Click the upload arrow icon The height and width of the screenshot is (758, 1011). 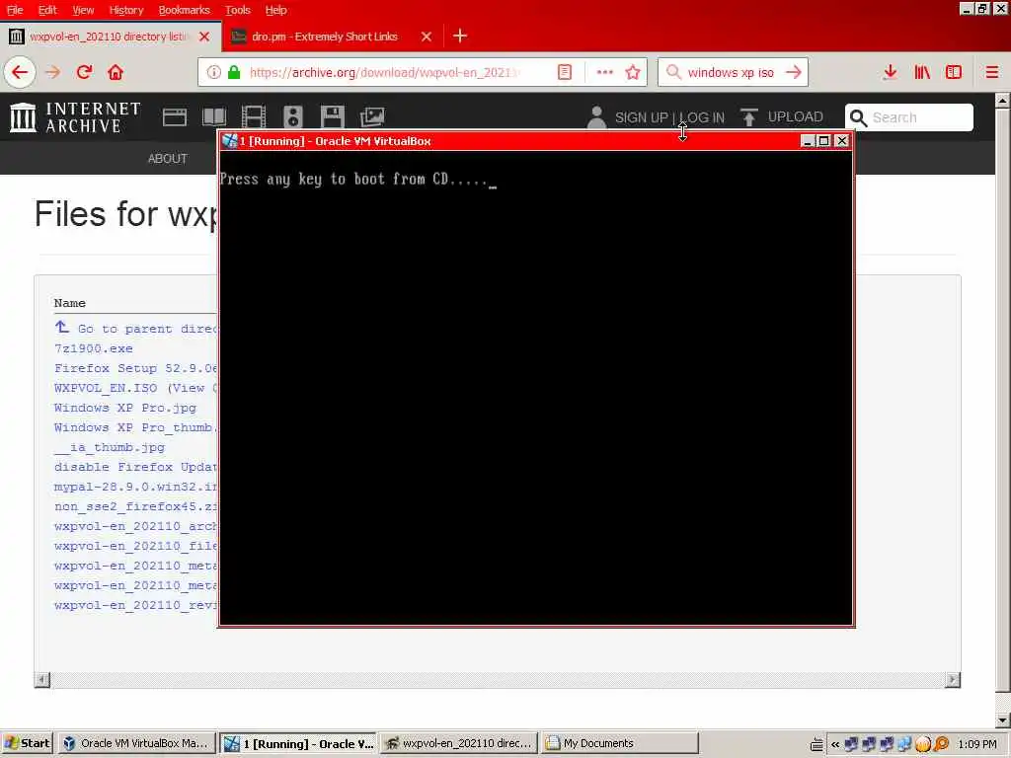(x=748, y=117)
